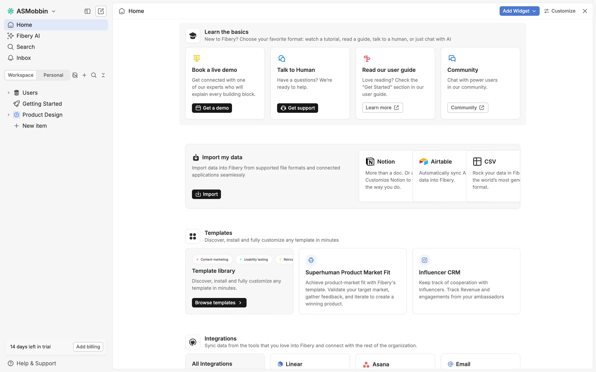This screenshot has width=596, height=372.
Task: Expand the Users tree item
Action: pos(9,93)
